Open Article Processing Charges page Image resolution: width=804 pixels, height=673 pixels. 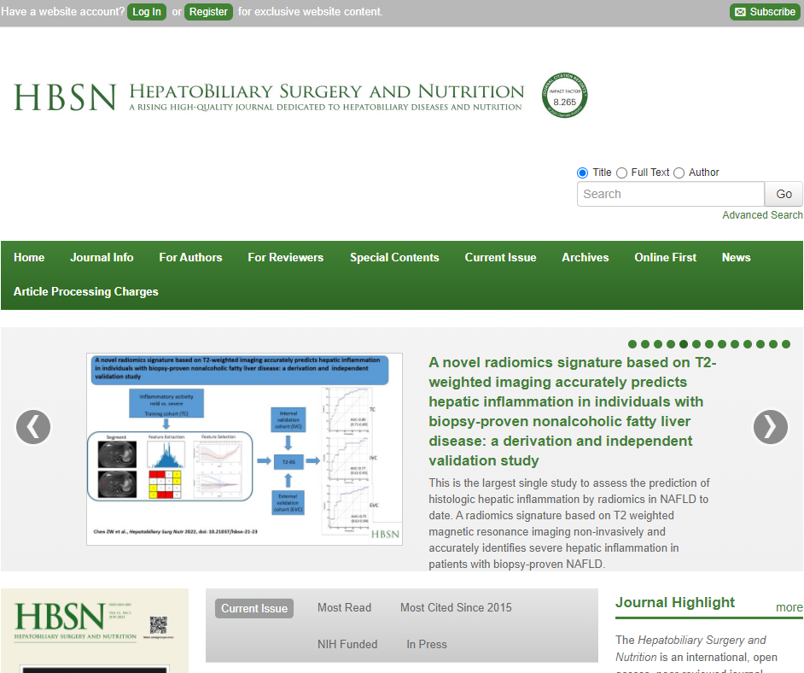tap(85, 292)
